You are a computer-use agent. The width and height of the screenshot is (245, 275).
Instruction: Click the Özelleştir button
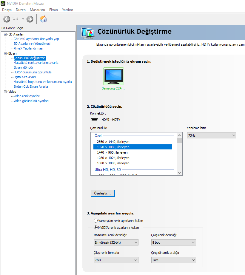coord(103,193)
